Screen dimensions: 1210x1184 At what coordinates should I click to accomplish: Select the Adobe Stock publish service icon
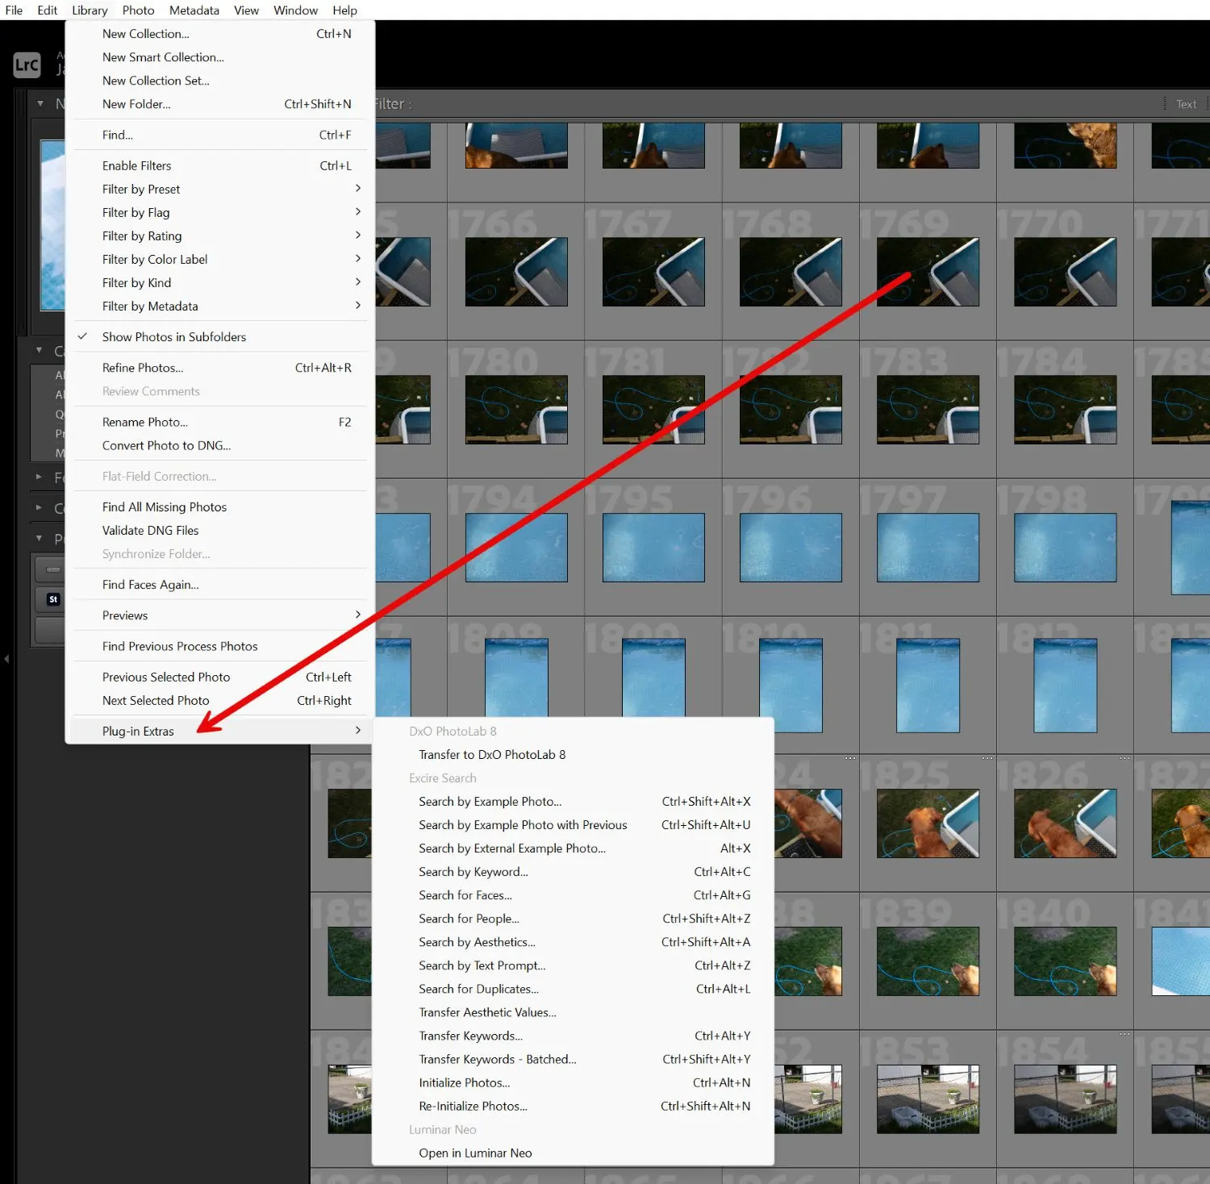[x=52, y=599]
